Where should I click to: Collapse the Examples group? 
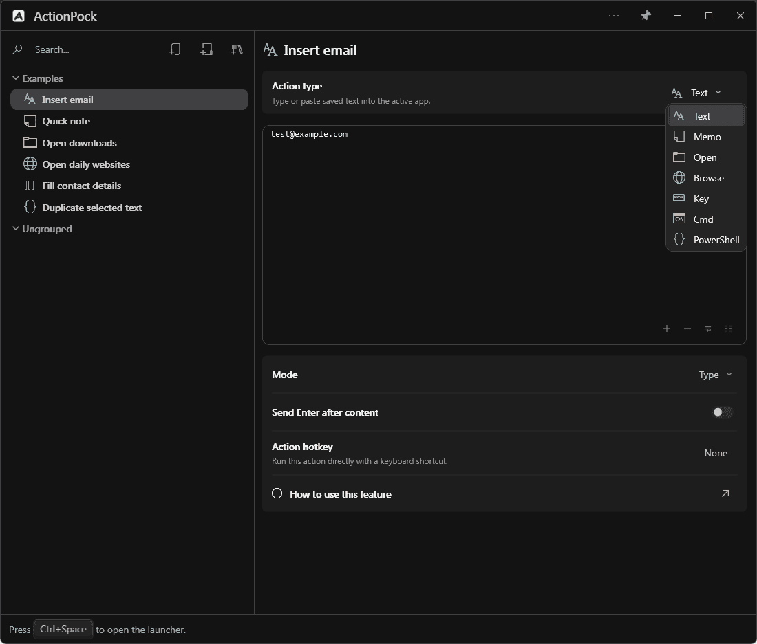click(15, 78)
